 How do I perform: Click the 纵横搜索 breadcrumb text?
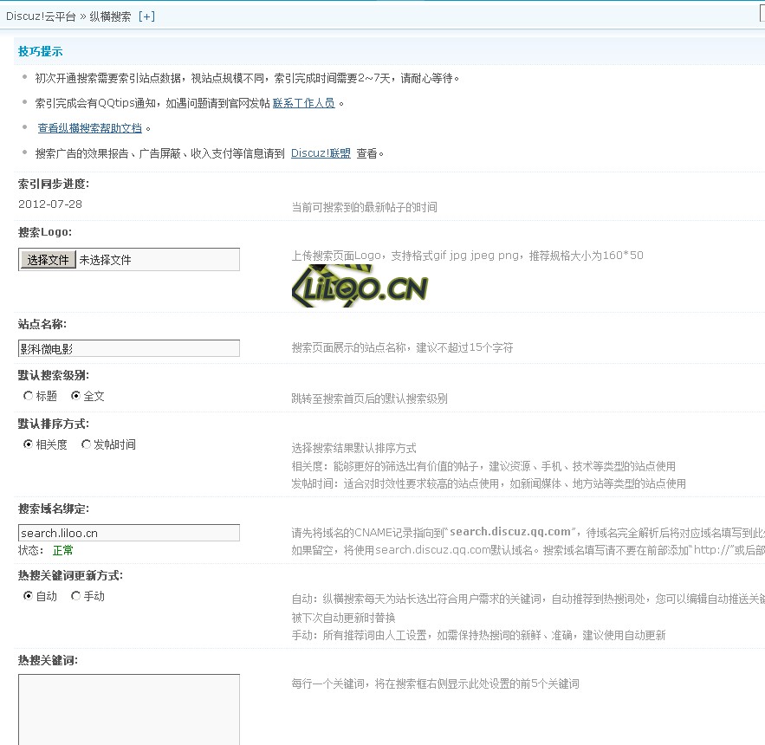(110, 16)
